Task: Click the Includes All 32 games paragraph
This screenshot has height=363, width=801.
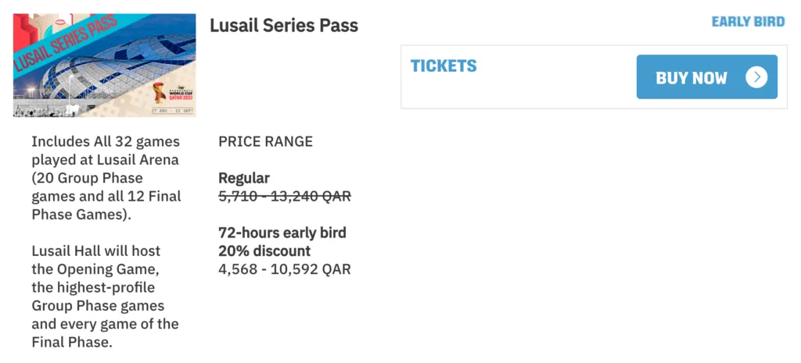Action: click(106, 178)
